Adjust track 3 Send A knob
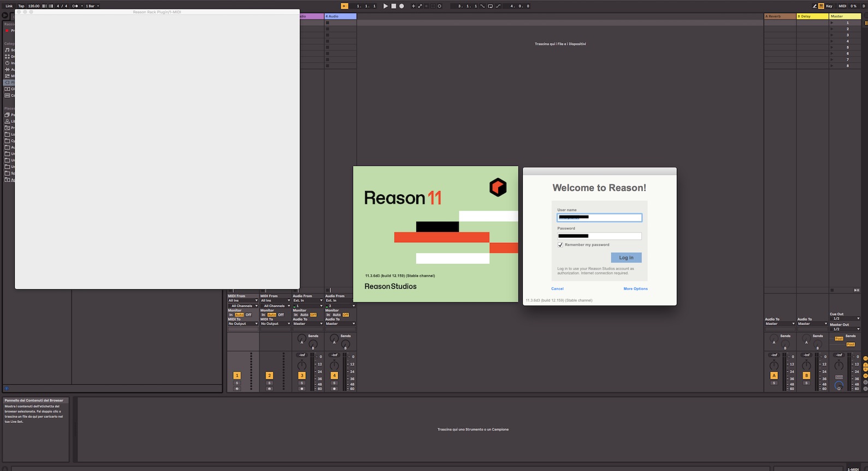The image size is (868, 471). (x=302, y=338)
